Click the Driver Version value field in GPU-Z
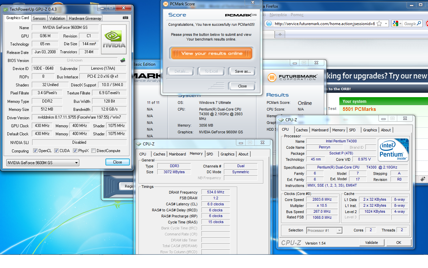The image size is (428, 268). [79, 118]
